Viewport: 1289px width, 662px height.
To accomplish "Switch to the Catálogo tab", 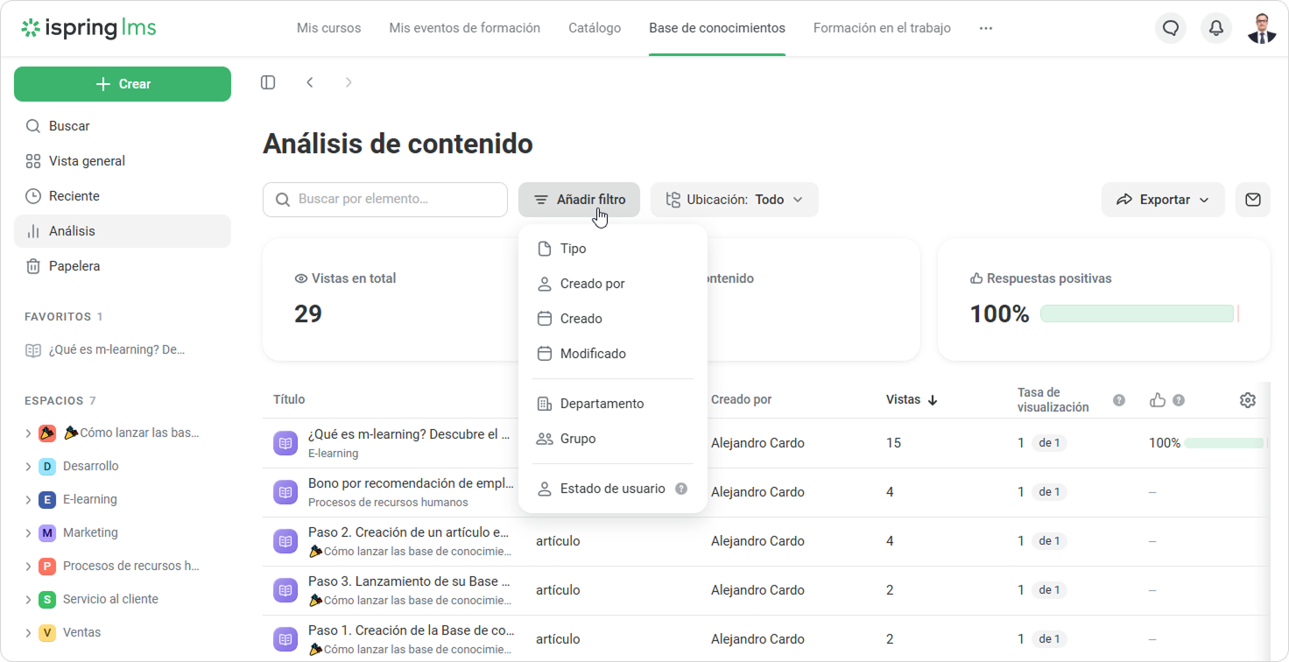I will pyautogui.click(x=595, y=28).
